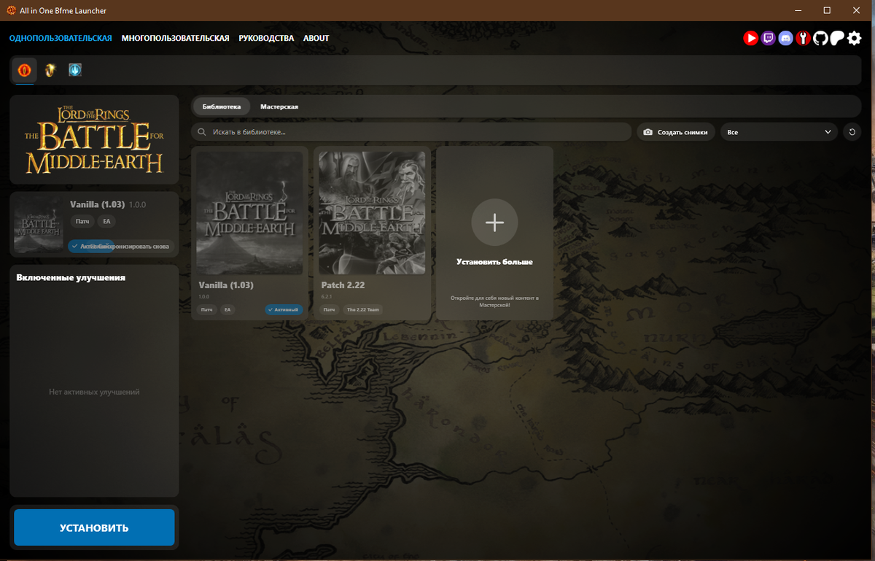This screenshot has height=561, width=875.
Task: Open the Patreon support icon
Action: [x=838, y=38]
